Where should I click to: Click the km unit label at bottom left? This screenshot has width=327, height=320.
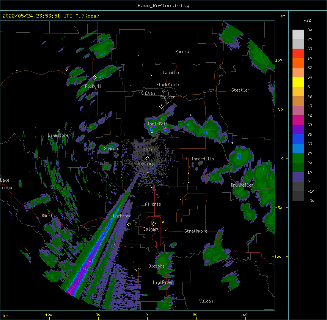(6, 315)
